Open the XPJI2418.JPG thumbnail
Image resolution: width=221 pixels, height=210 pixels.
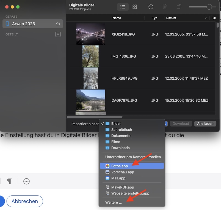click(90, 34)
